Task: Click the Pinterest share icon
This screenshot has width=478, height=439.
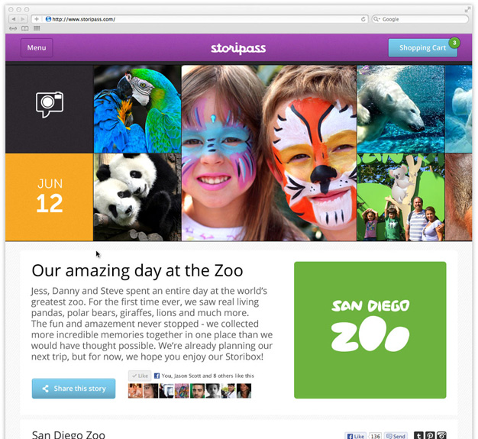Action: [x=430, y=436]
